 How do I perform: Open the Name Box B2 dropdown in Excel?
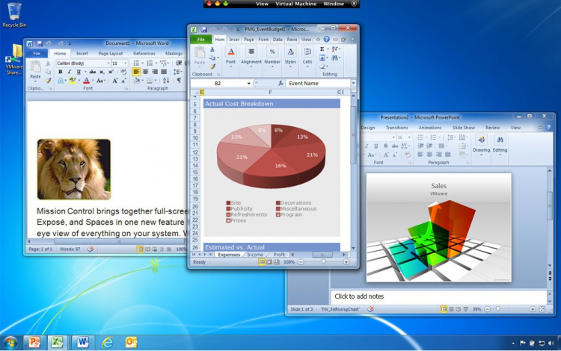[248, 83]
